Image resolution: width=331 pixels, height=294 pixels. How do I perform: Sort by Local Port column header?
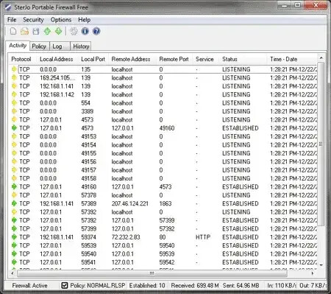pyautogui.click(x=93, y=59)
